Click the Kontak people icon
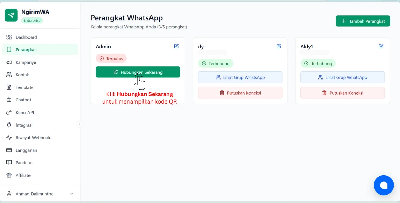400x203 pixels. (x=9, y=75)
